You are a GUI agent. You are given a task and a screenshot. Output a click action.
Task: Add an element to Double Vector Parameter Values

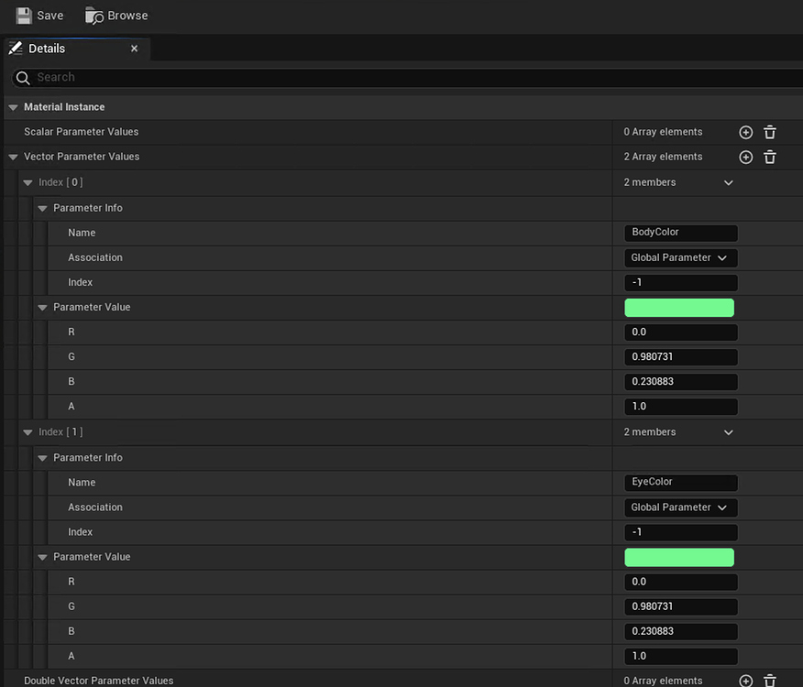(745, 681)
